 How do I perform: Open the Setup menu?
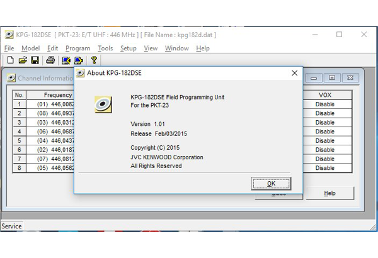tap(128, 48)
